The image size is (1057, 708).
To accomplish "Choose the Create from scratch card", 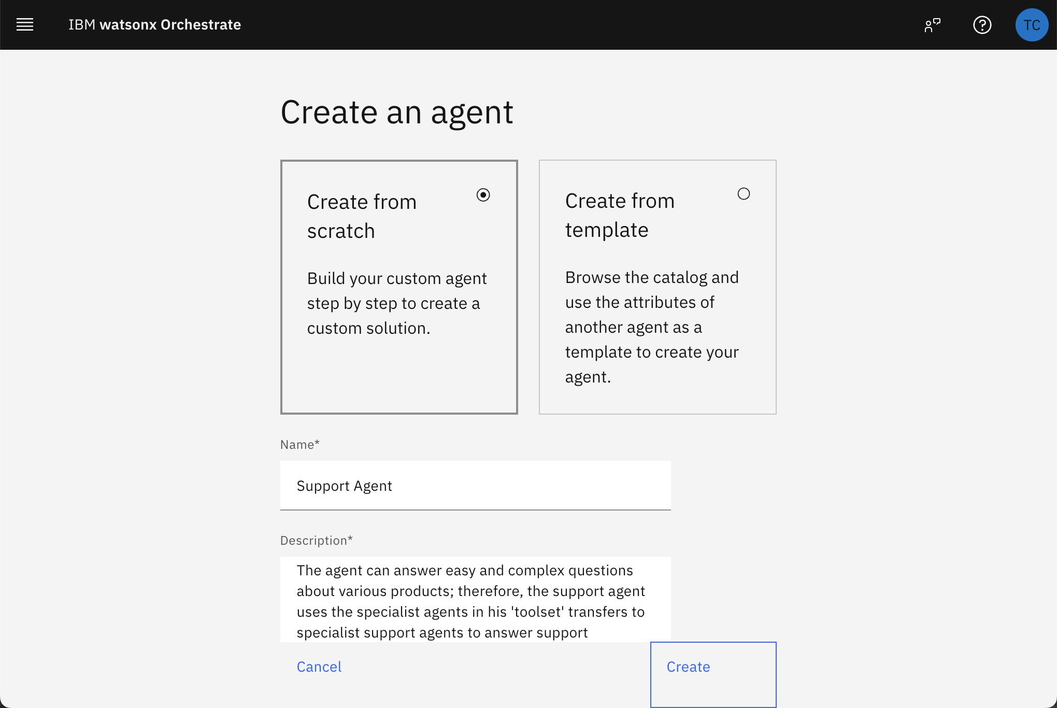I will (x=399, y=287).
